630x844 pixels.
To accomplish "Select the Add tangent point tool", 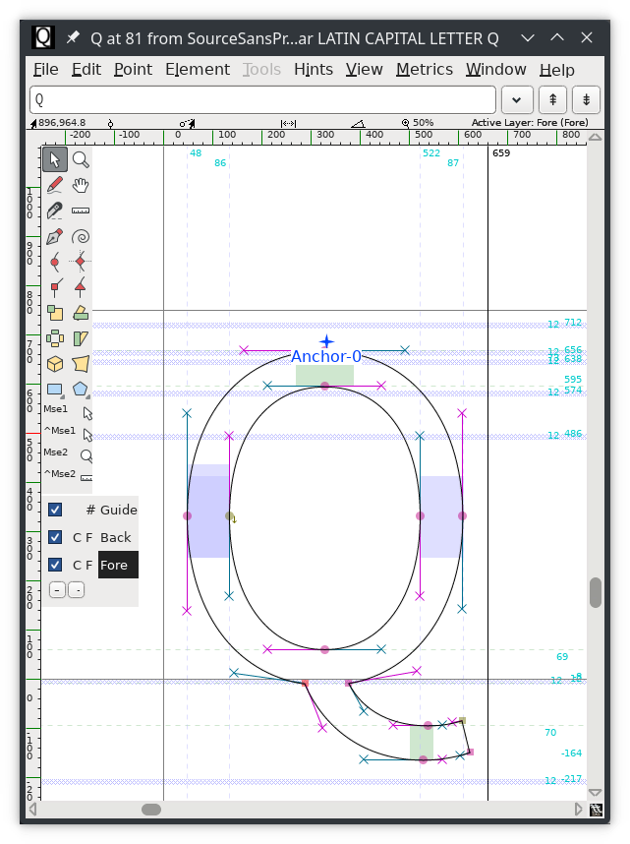I will tap(81, 287).
